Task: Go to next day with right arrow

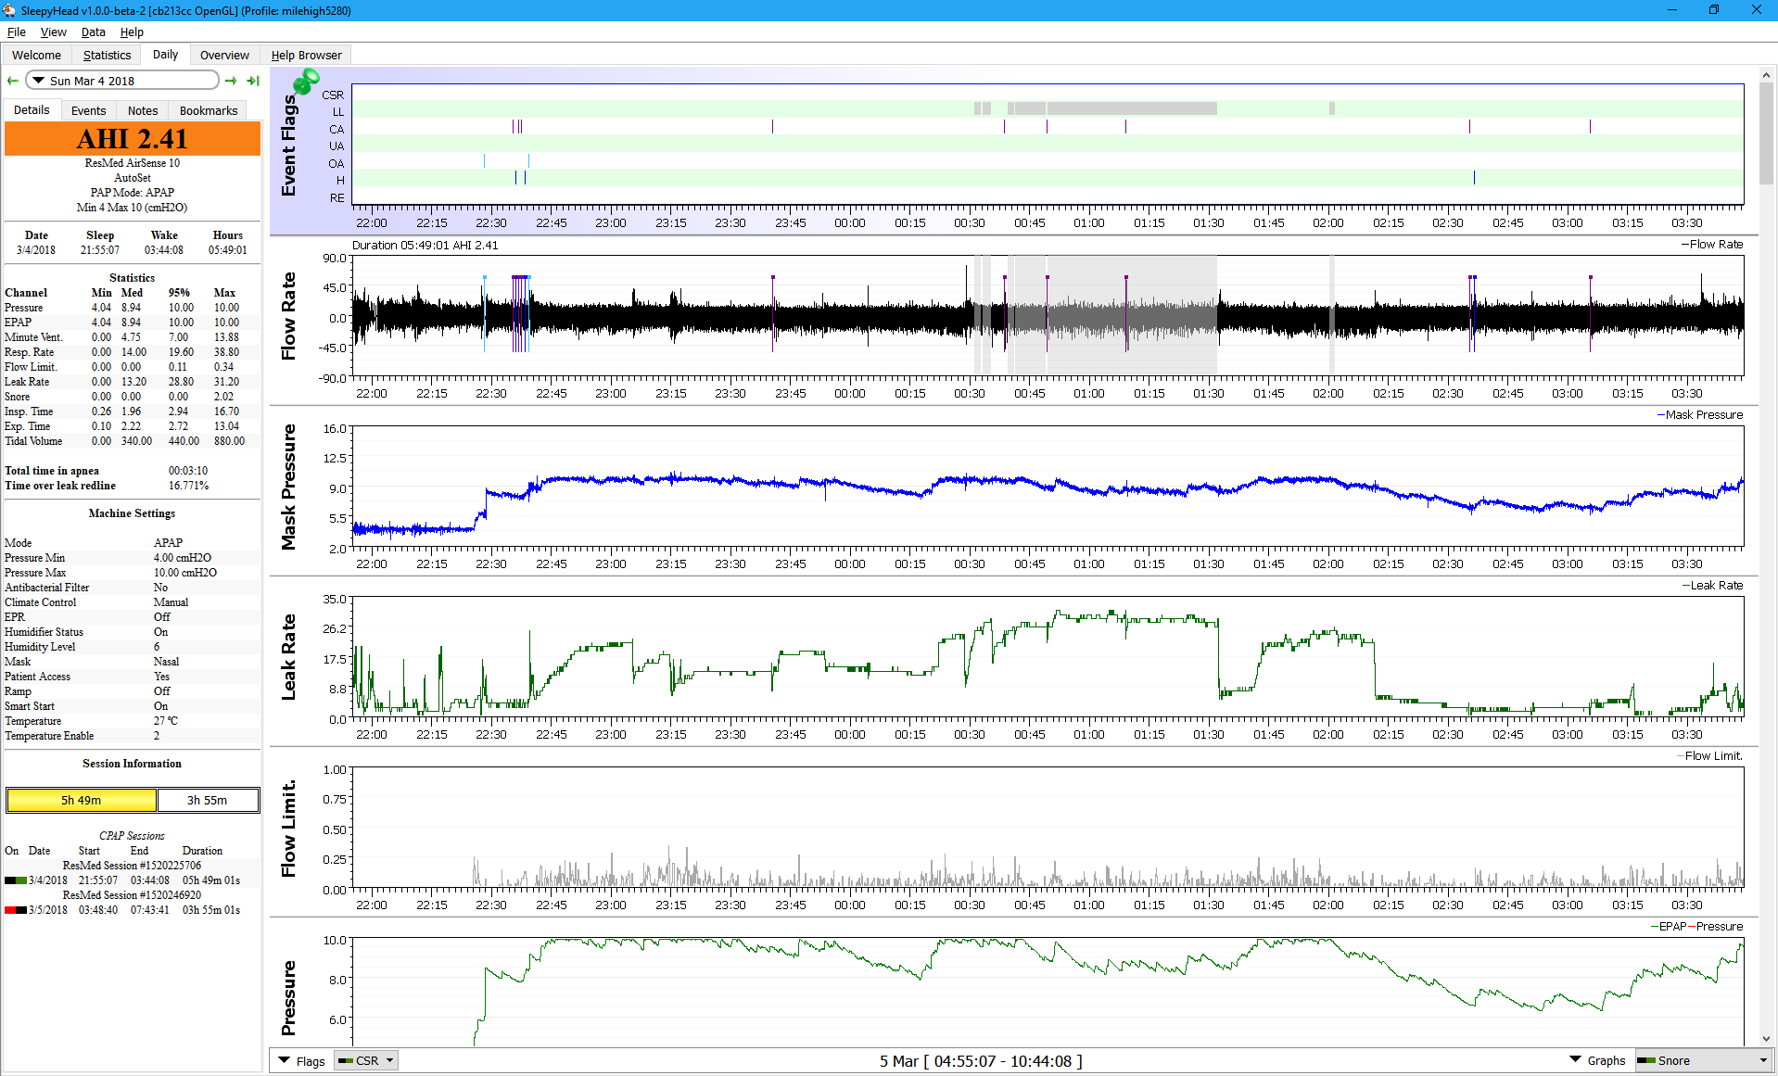Action: coord(231,81)
